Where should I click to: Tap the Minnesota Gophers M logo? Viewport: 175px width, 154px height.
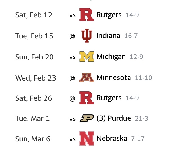pos(87,77)
